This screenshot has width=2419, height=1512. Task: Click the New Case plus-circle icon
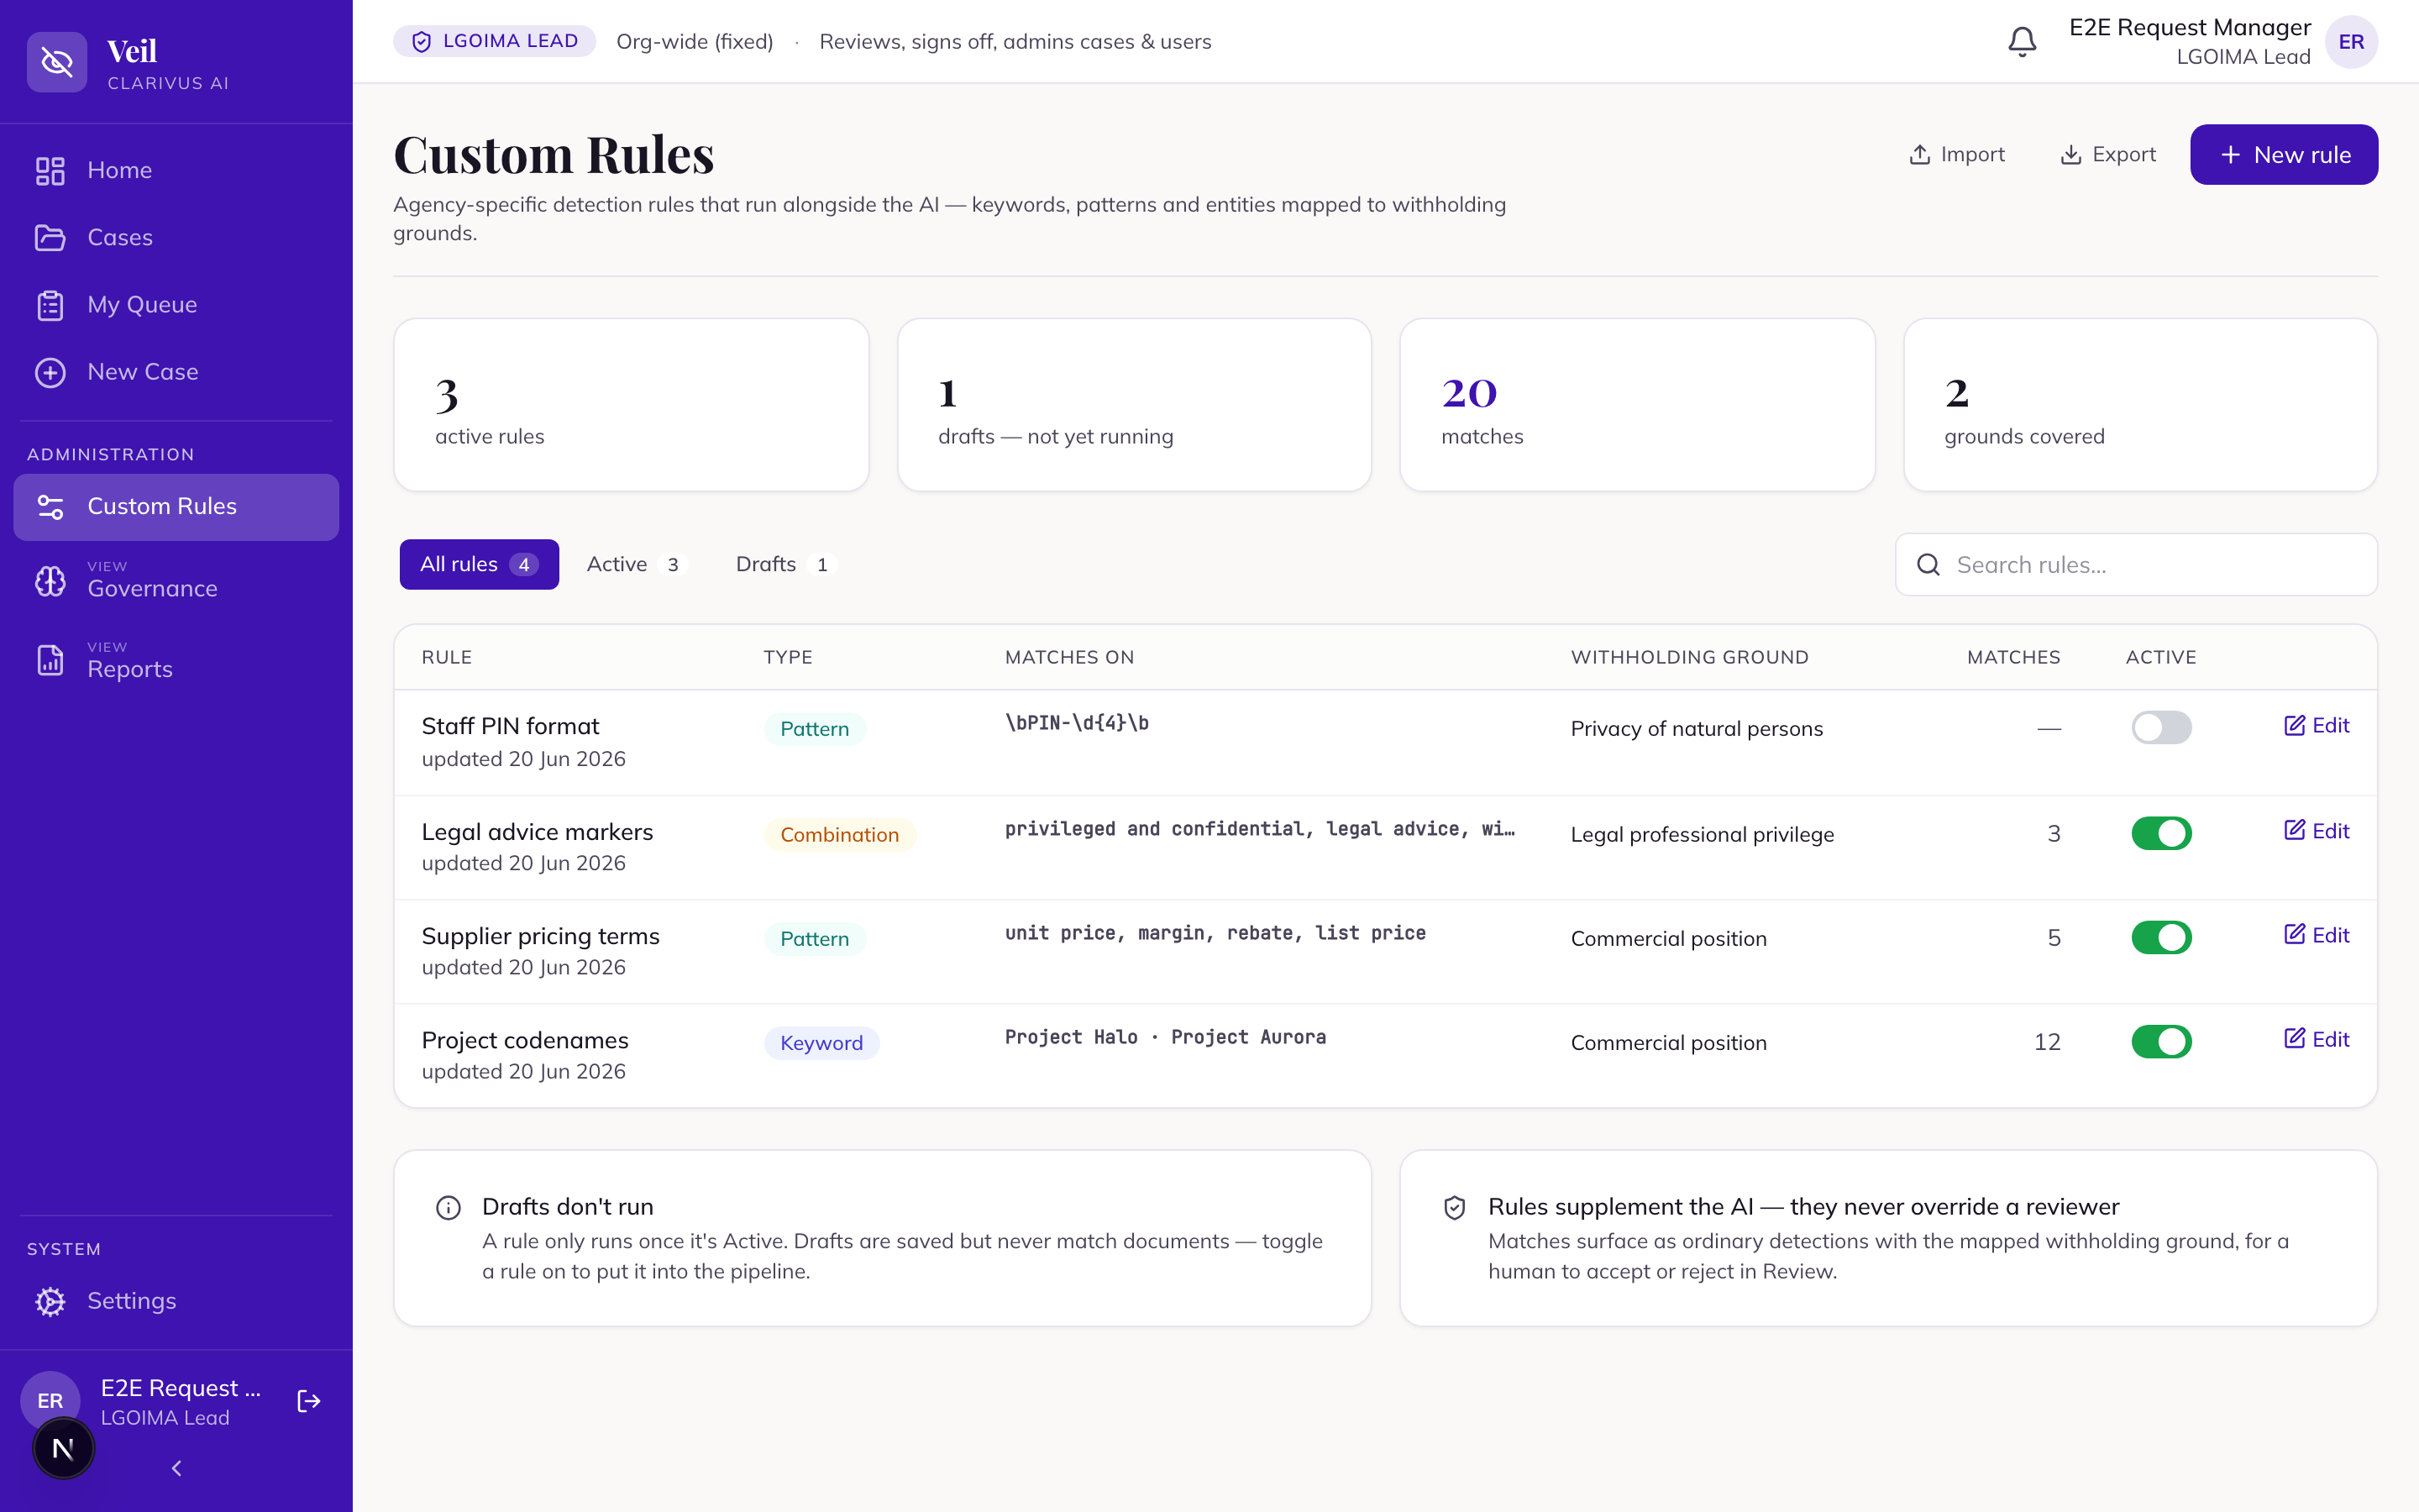(50, 372)
